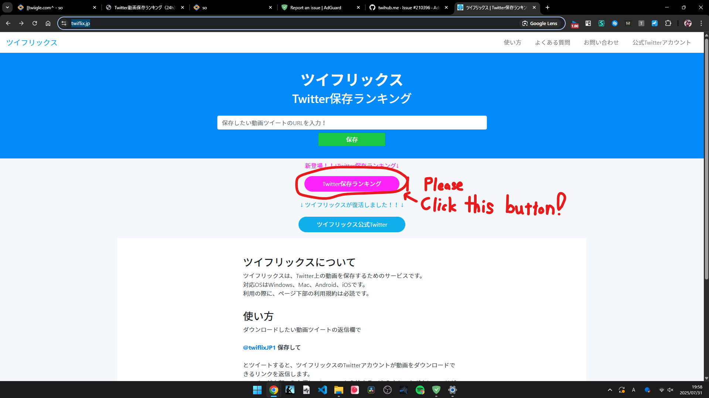Viewport: 709px width, 398px height.
Task: Close the twiigle.com tab
Action: pyautogui.click(x=95, y=7)
